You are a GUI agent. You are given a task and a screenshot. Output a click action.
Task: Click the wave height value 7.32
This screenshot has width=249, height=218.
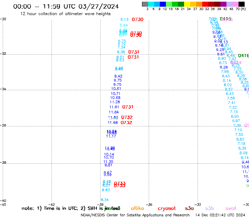click(233, 108)
